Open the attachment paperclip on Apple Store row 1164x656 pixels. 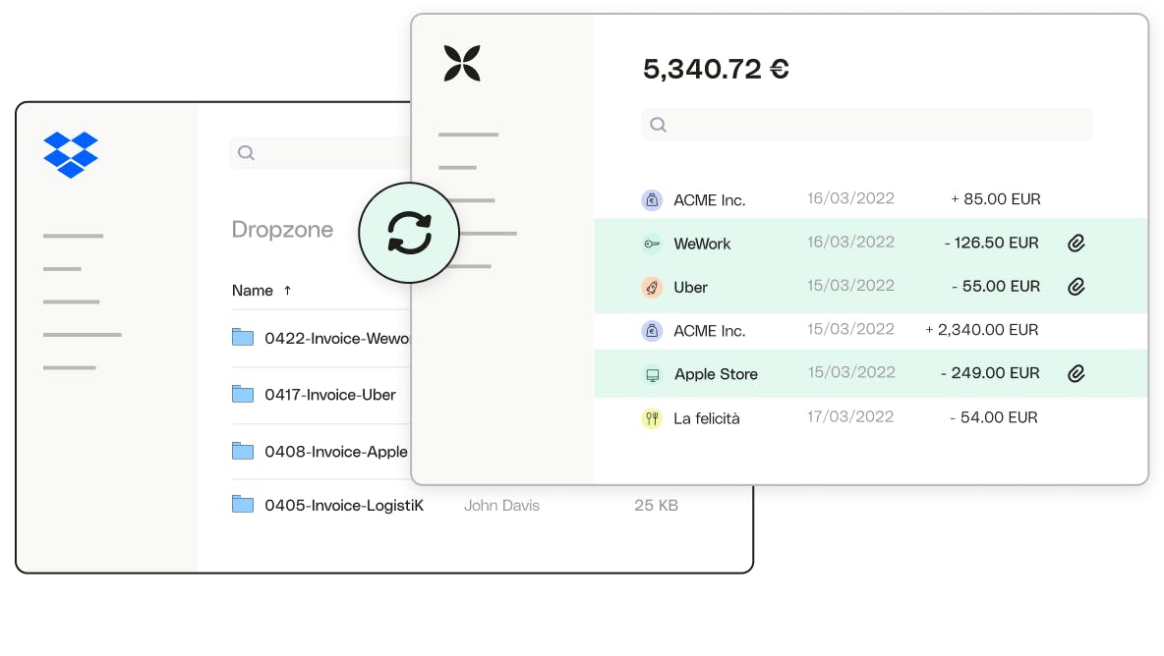[x=1077, y=373]
